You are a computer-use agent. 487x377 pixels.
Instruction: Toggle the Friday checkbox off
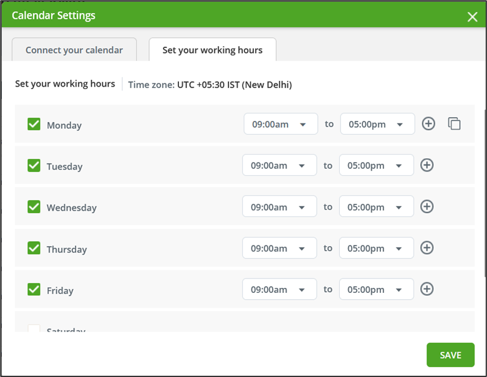34,289
